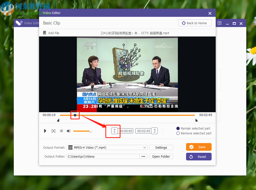Reset the clip settings
Viewport: 256px width, 190px height.
pyautogui.click(x=199, y=156)
